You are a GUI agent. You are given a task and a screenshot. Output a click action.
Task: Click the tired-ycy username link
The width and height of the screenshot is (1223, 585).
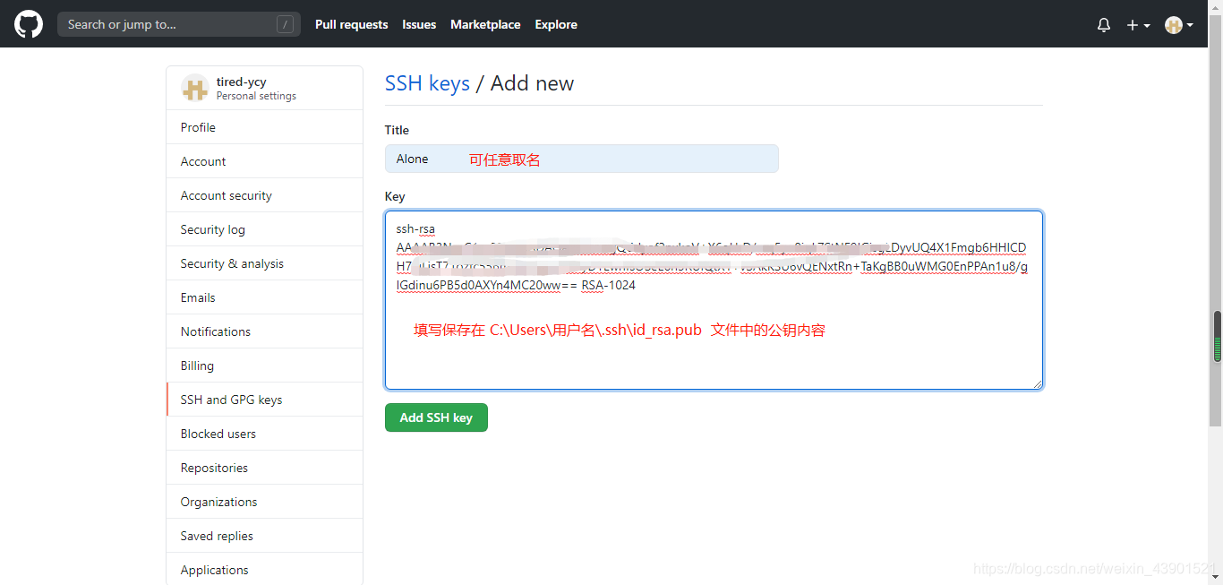click(242, 82)
